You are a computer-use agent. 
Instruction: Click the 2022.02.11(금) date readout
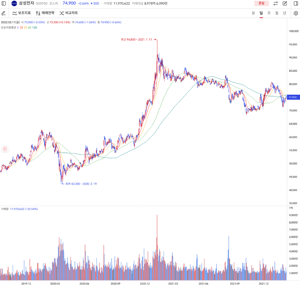10,22
